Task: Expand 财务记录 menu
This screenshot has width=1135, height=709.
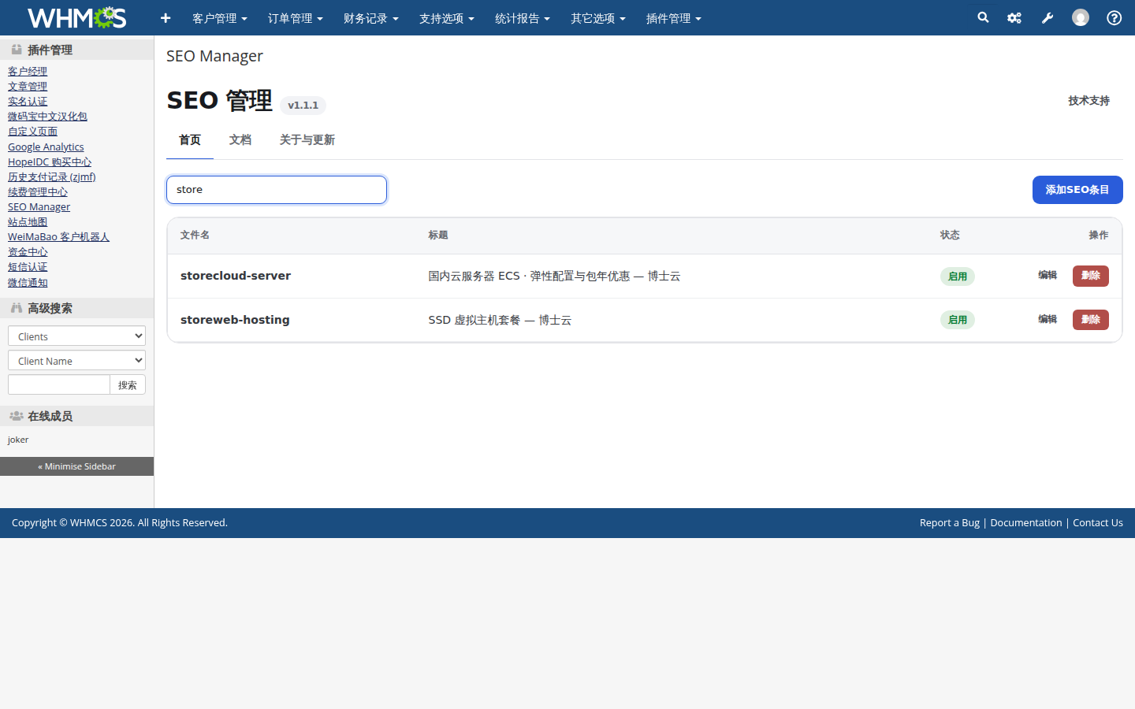Action: [371, 18]
